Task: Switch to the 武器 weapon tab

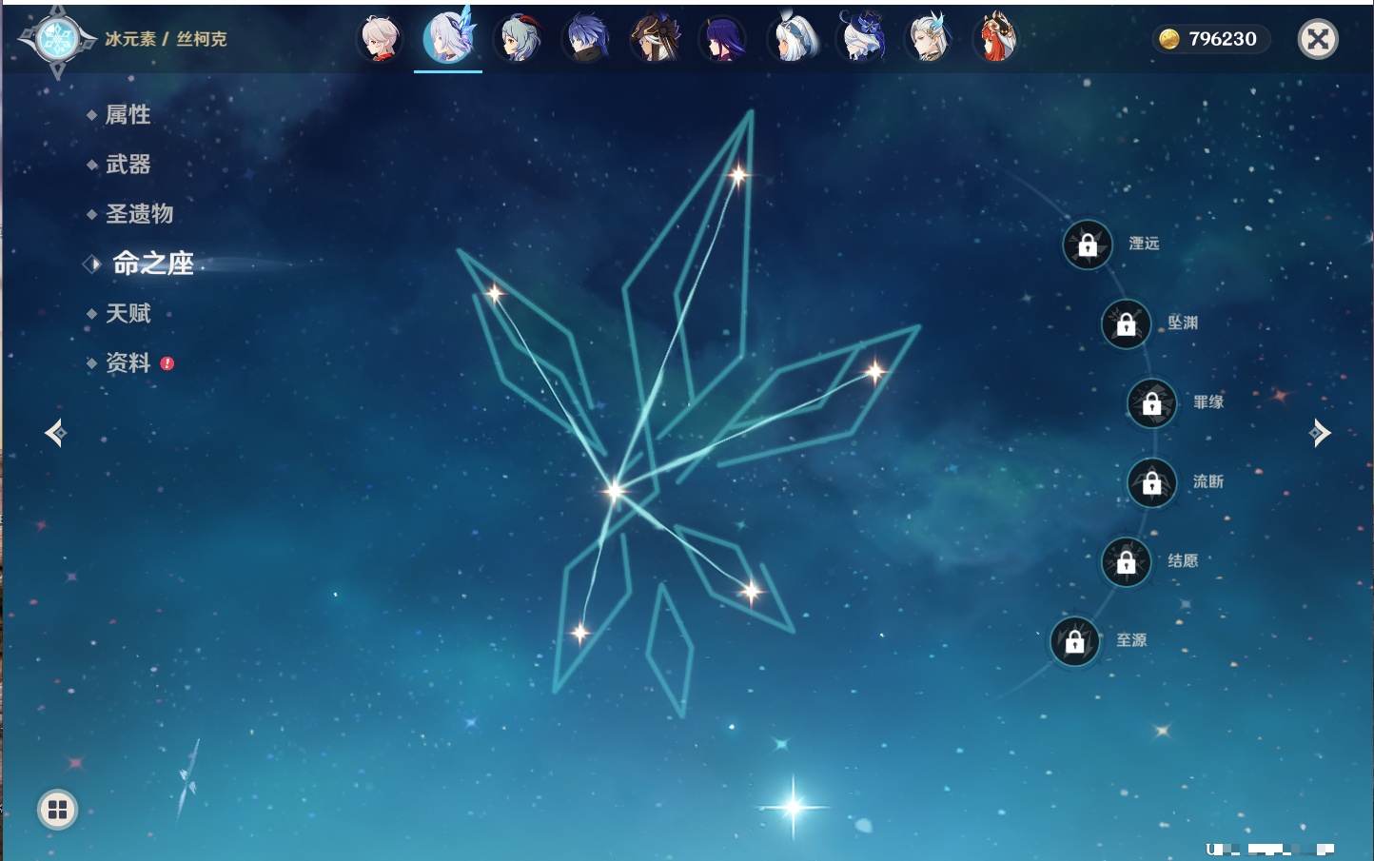Action: (x=128, y=165)
